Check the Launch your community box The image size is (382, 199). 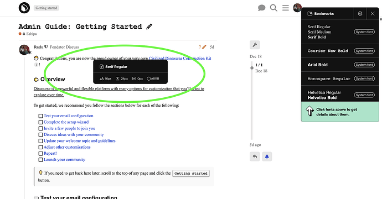pos(40,160)
